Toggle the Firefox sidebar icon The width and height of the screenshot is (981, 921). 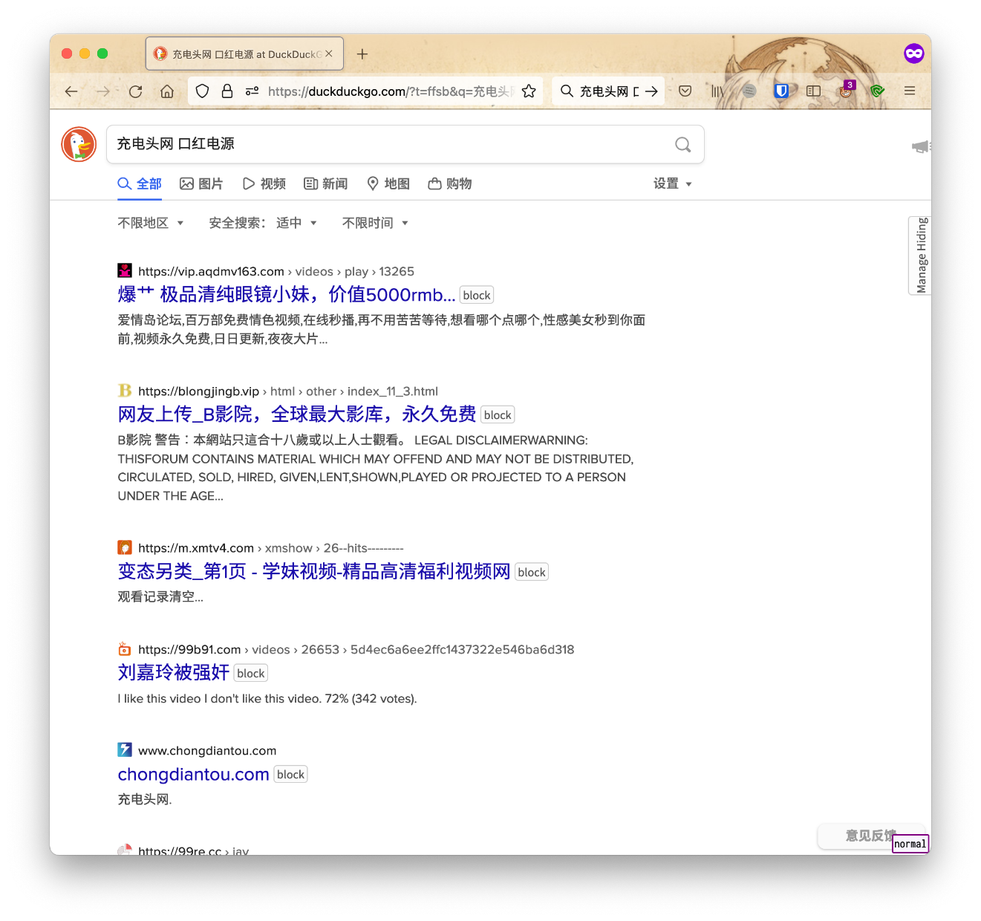tap(813, 91)
